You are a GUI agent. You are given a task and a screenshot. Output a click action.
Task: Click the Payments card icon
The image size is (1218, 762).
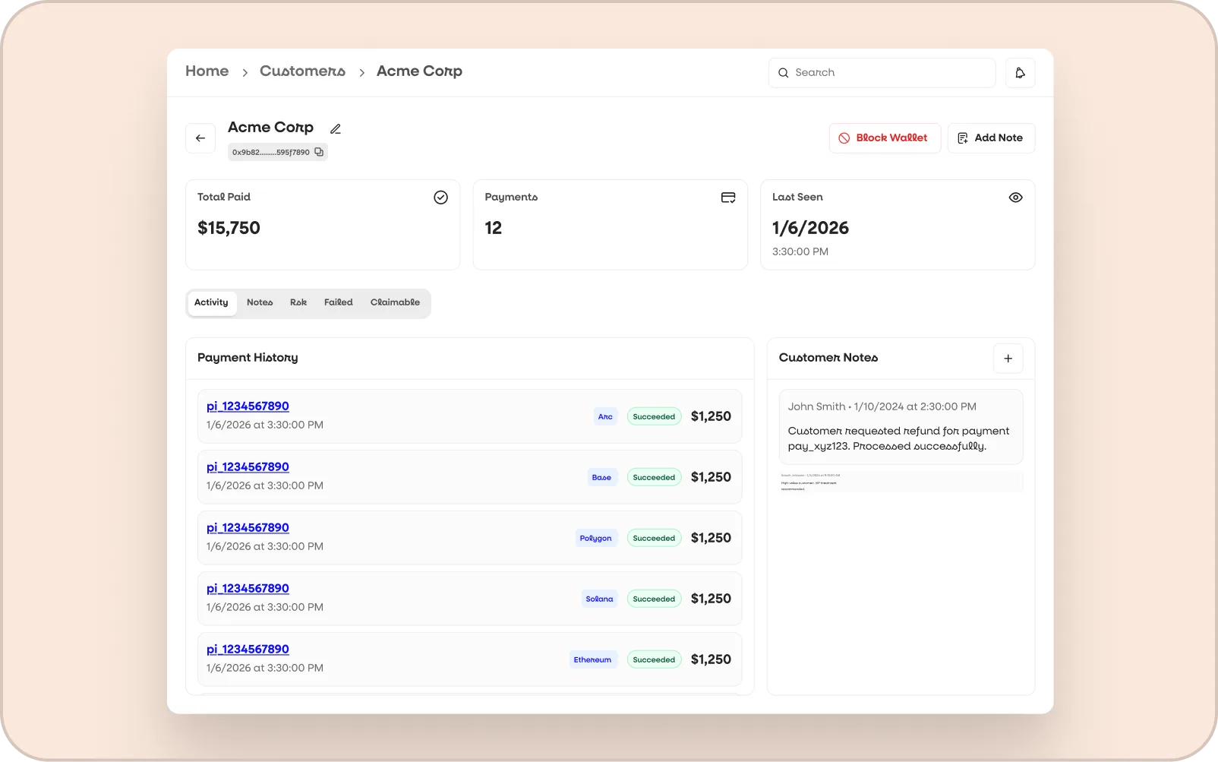pyautogui.click(x=728, y=198)
